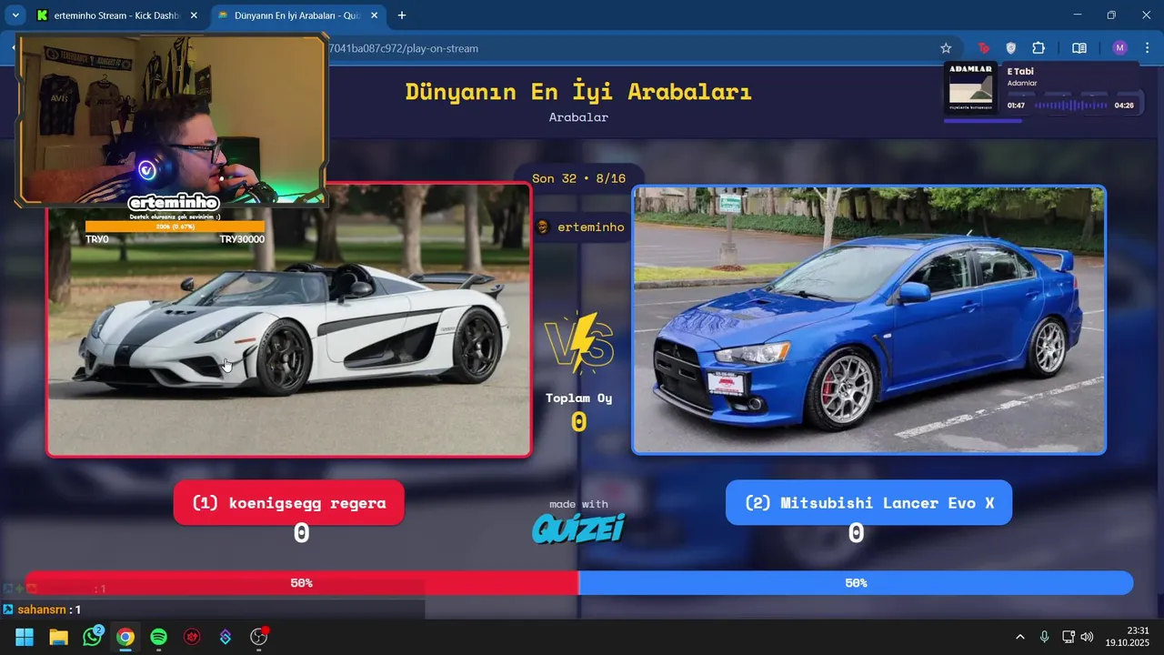
Task: Click the VS lightning icon
Action: (579, 344)
